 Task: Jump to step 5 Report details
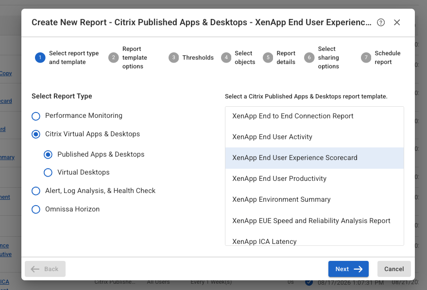(x=279, y=58)
